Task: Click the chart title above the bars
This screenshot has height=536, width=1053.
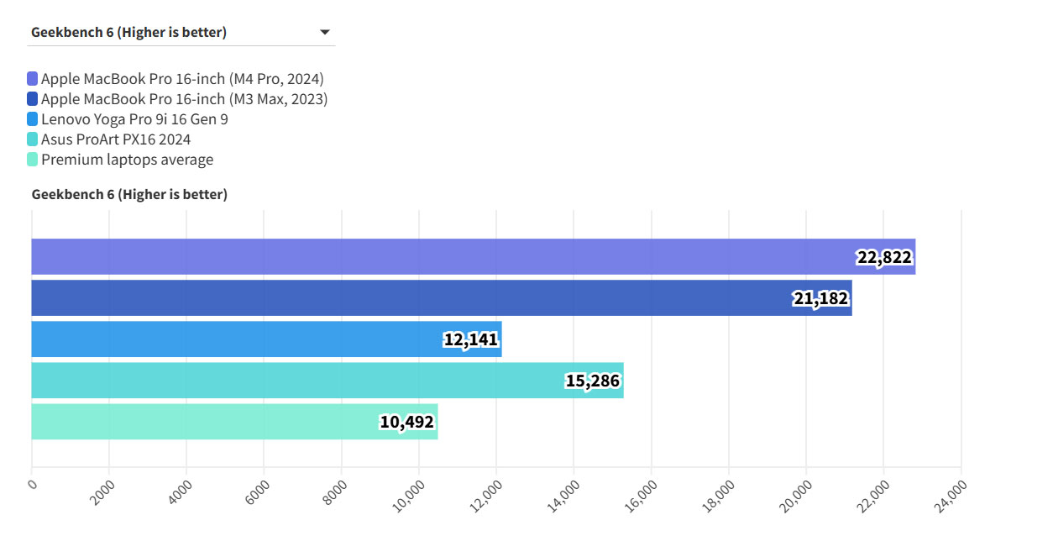Action: point(129,194)
